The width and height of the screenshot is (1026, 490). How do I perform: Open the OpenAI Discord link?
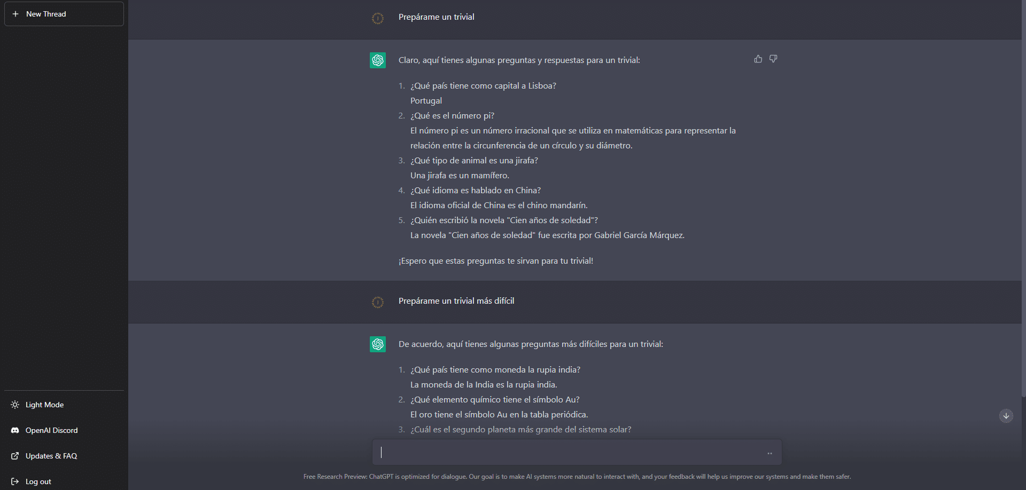click(x=52, y=430)
